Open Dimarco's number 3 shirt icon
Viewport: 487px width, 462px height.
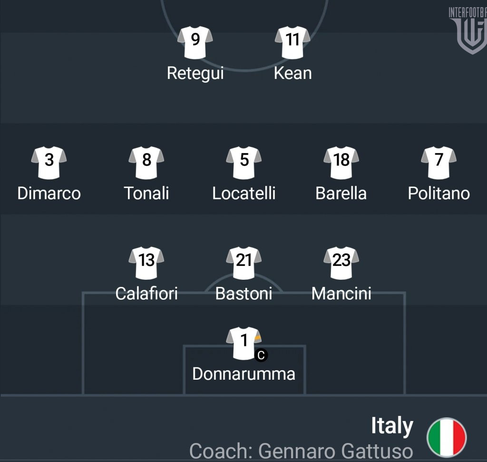[x=49, y=162]
